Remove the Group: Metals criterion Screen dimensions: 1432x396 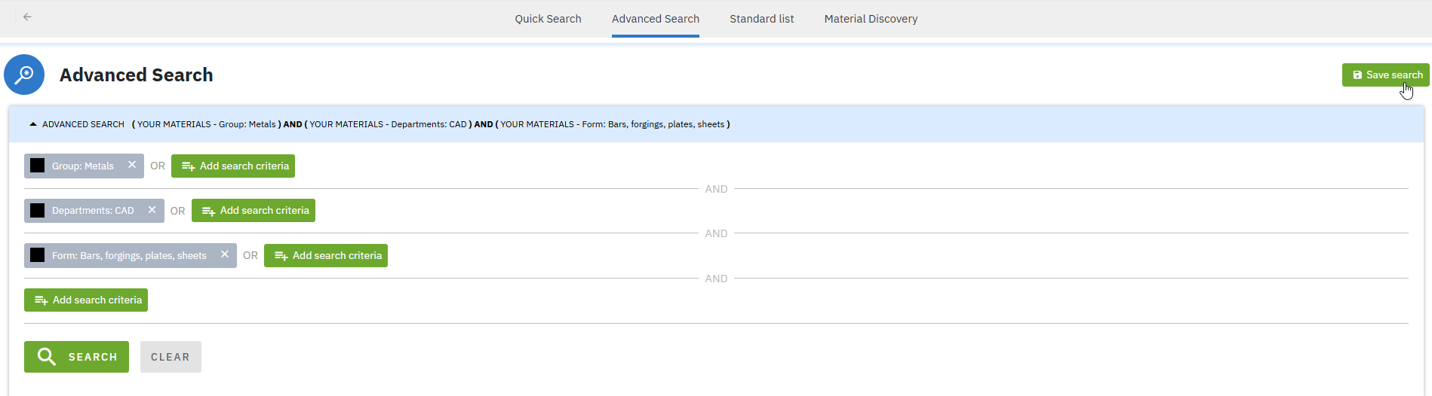(132, 165)
